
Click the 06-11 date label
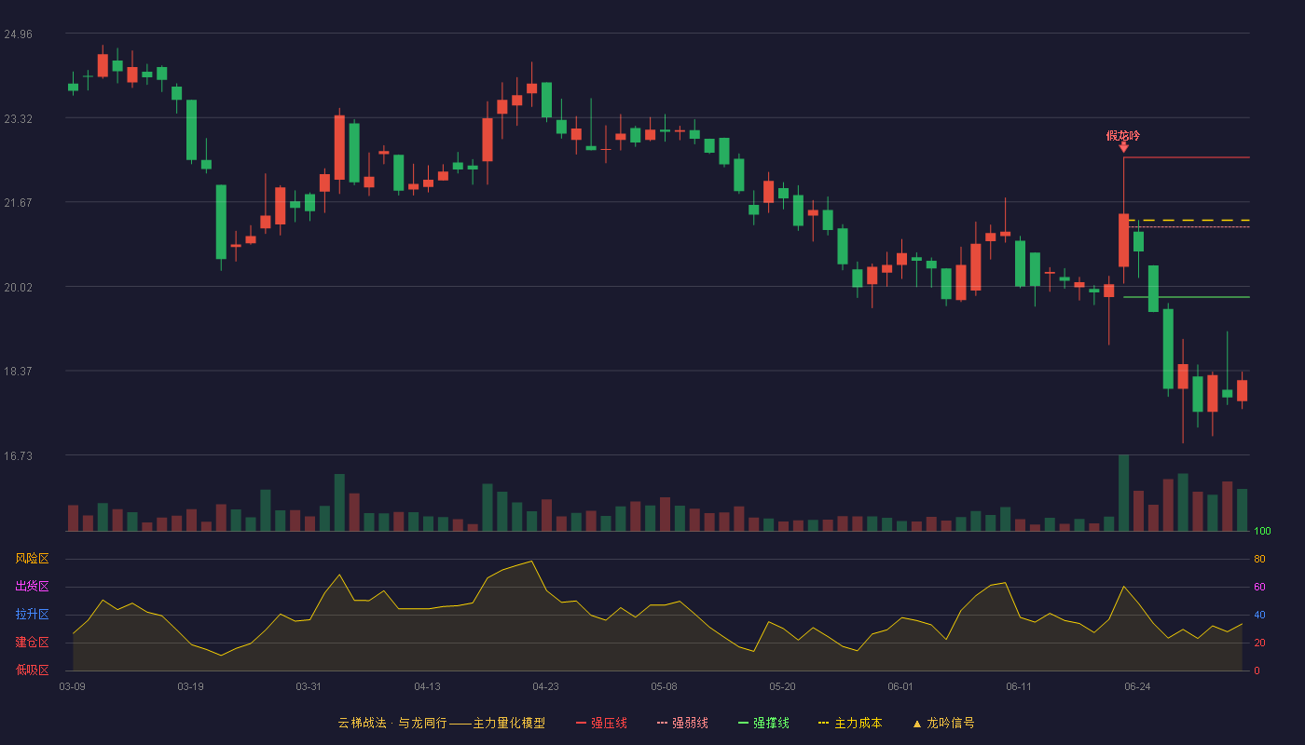tap(1019, 686)
